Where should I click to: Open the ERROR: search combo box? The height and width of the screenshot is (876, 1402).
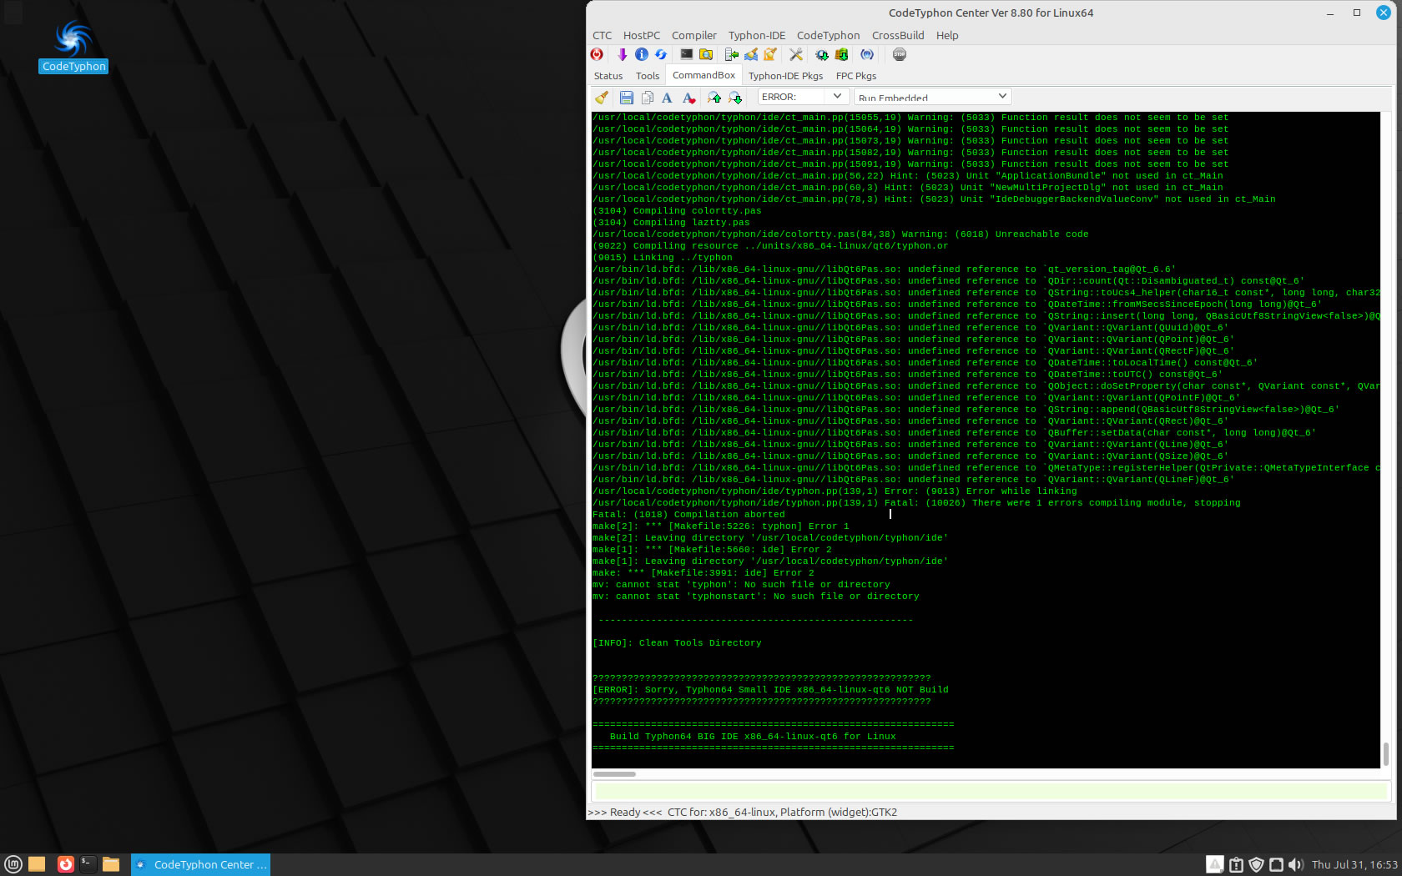[x=802, y=97]
